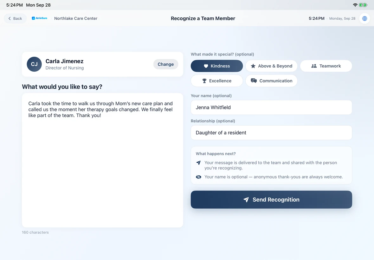Click the status bar date Mon Sep 28

(x=38, y=5)
